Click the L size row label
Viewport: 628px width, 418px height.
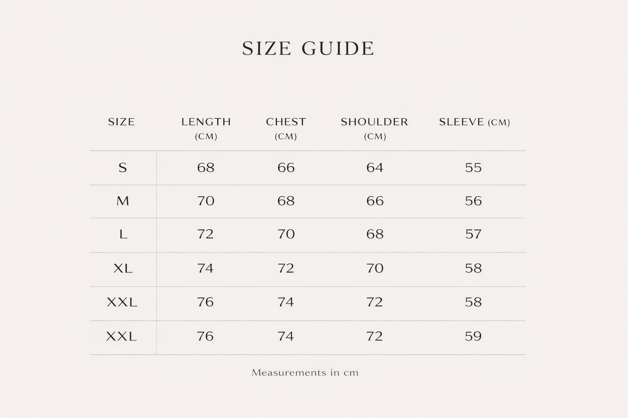point(123,234)
